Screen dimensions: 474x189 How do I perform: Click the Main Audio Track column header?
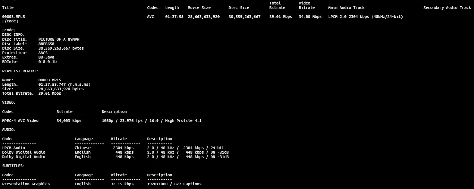point(346,7)
